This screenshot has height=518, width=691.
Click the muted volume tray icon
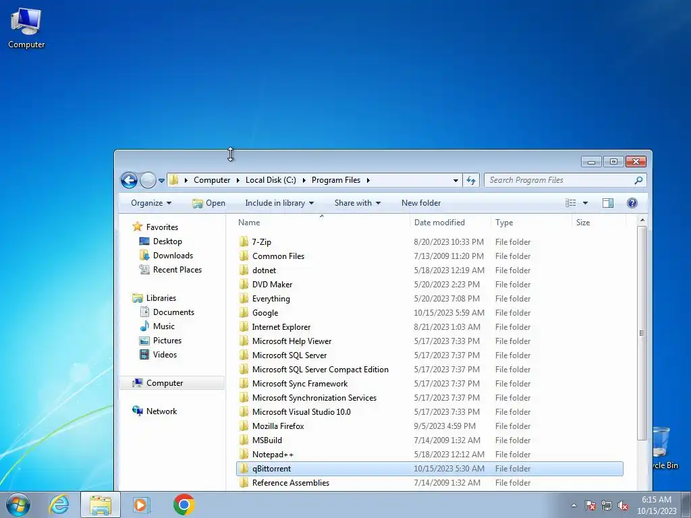pos(623,505)
